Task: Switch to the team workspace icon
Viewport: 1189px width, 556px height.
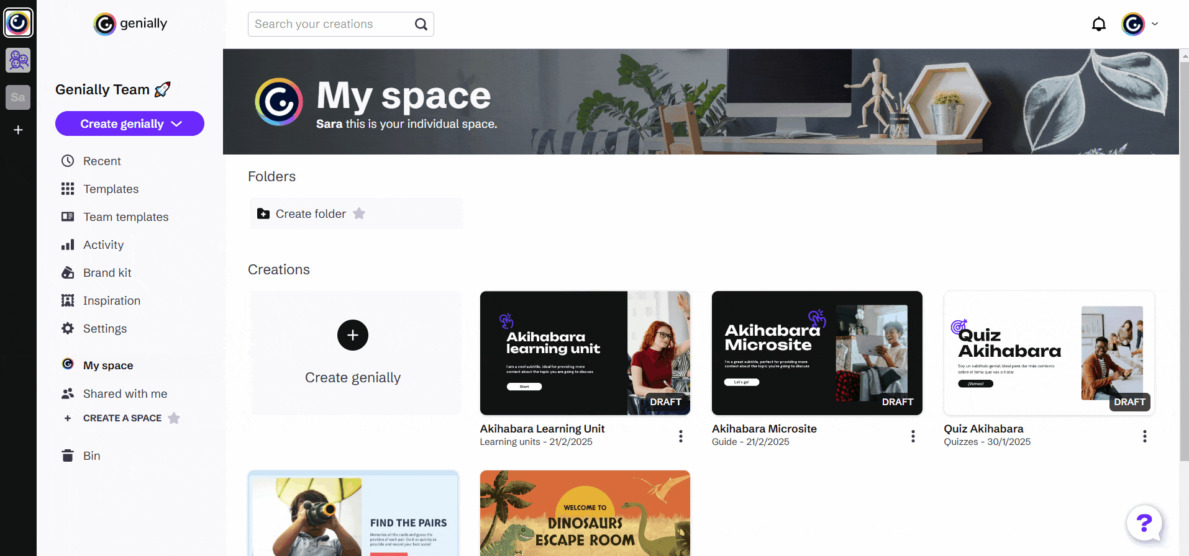Action: click(x=18, y=60)
